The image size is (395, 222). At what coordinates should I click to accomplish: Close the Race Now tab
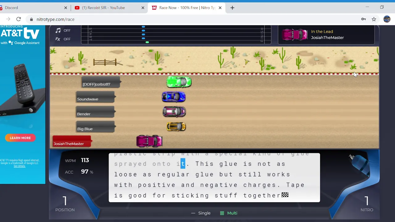point(220,8)
